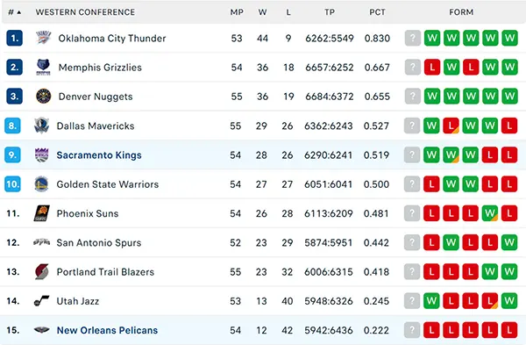Sort by rank with # arrow
Screen dimensions: 526x345
14,12
